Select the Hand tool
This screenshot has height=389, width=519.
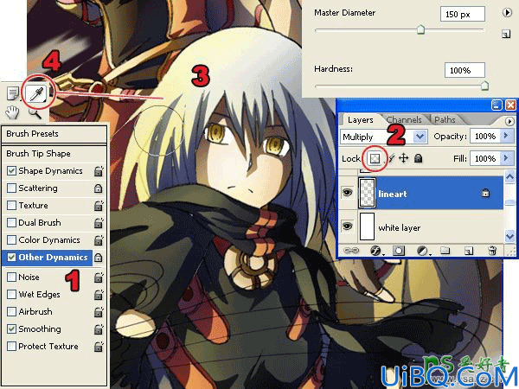pyautogui.click(x=12, y=112)
